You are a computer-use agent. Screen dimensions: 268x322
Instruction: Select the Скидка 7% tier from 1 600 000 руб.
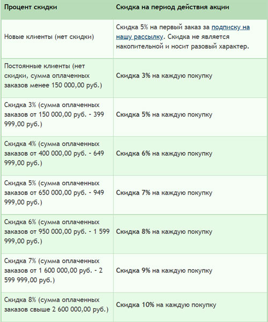[x=57, y=273]
